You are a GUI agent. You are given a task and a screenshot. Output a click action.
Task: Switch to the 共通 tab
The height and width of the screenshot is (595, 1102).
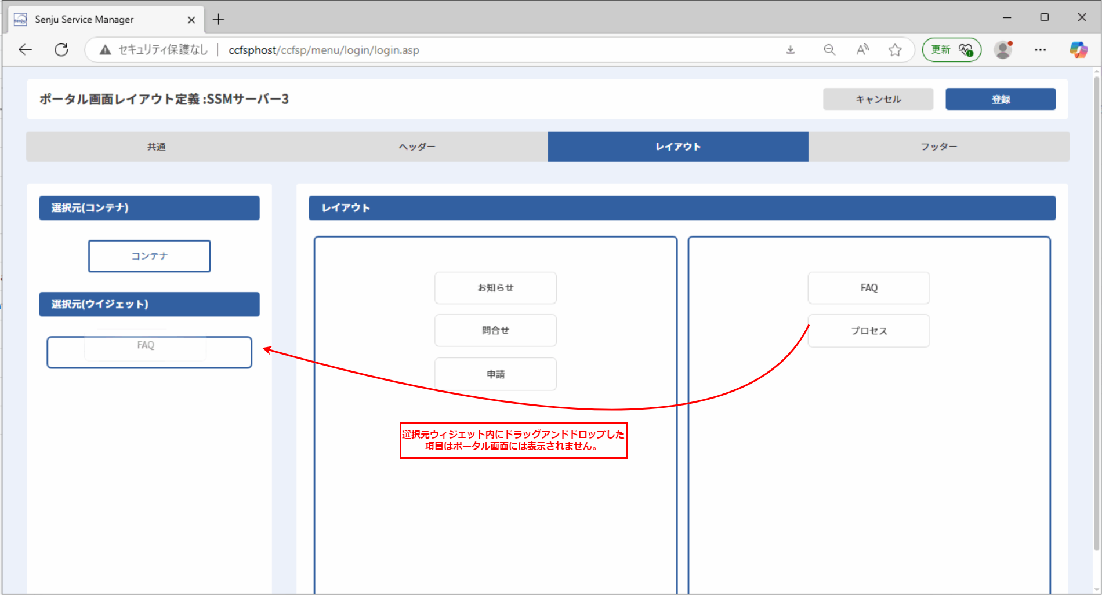click(x=157, y=147)
